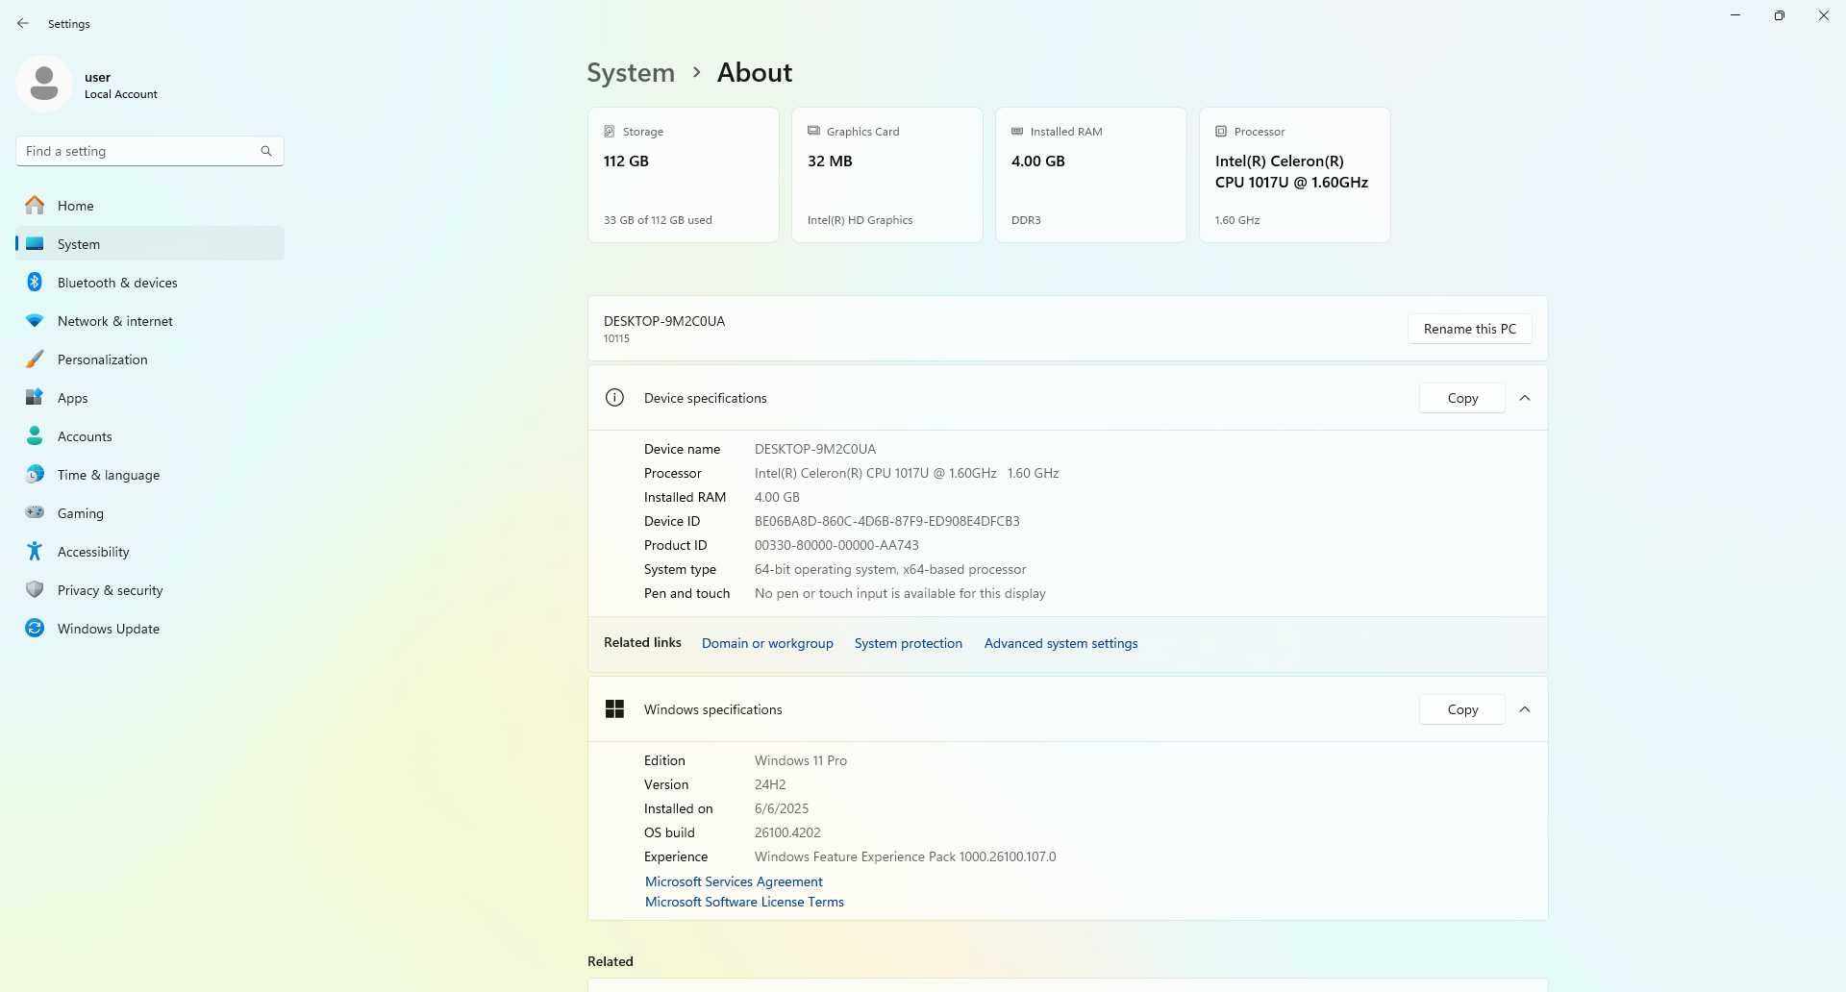Click the Network wifi icon
1846x992 pixels.
click(35, 321)
